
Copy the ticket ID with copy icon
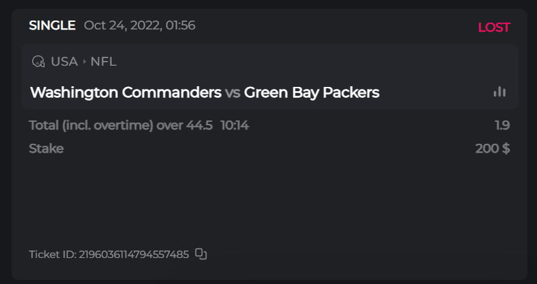(201, 254)
